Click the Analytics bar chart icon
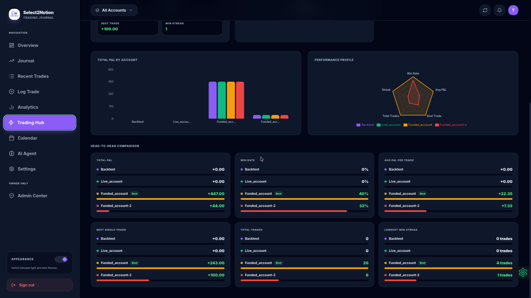The height and width of the screenshot is (298, 531). tap(12, 107)
